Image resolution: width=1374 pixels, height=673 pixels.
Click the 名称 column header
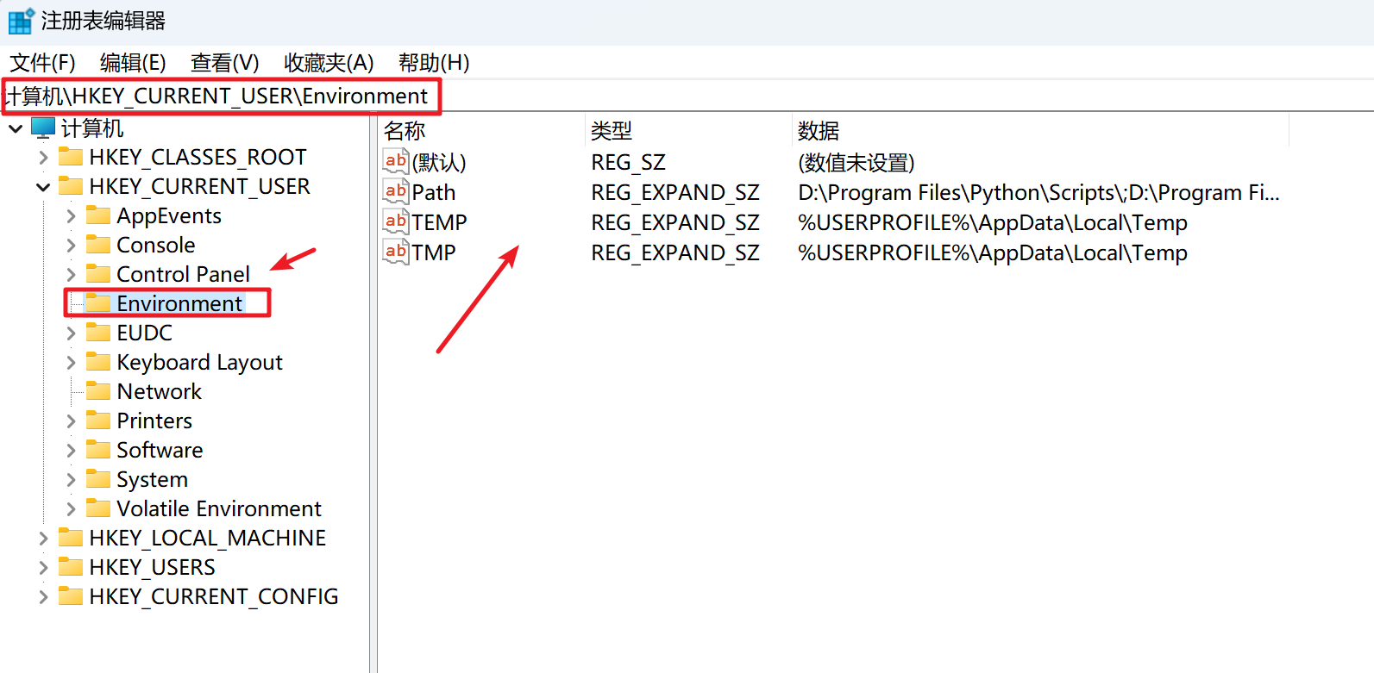pos(482,131)
